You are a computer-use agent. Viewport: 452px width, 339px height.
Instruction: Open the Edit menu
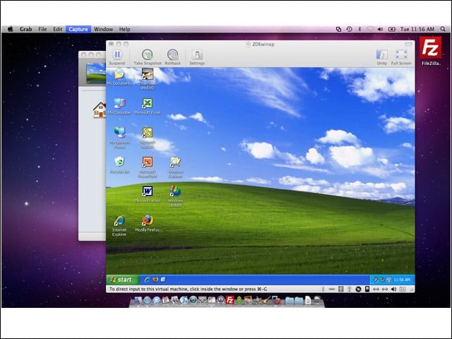pos(57,29)
